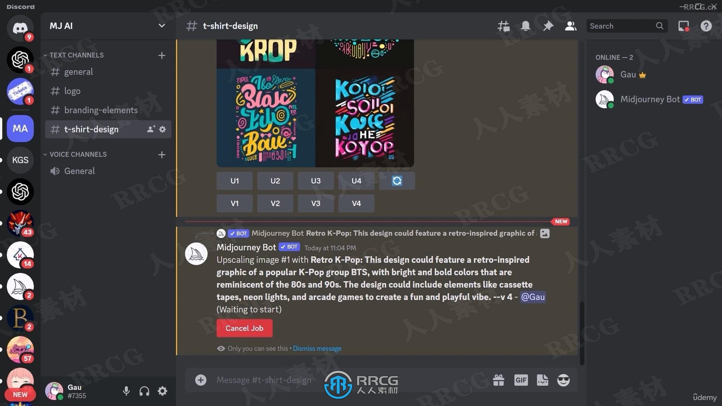Click Midjourney Bot message author name
The image size is (722, 406).
click(x=246, y=247)
